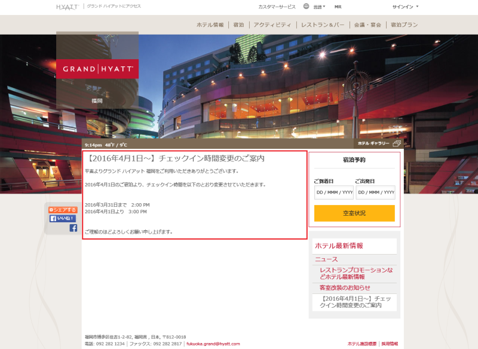Viewport: 478px width, 349px height.
Task: Click the ファックス: 092 282 2817 fax number
Action: point(155,344)
